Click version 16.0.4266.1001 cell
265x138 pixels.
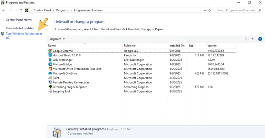pos(216,69)
